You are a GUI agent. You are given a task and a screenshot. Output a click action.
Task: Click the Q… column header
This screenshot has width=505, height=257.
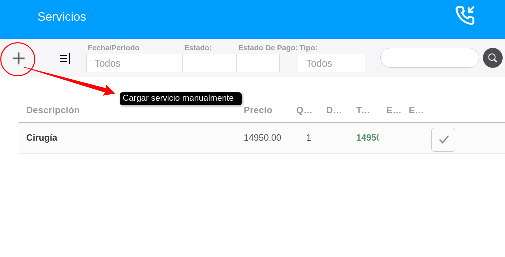[x=304, y=110]
